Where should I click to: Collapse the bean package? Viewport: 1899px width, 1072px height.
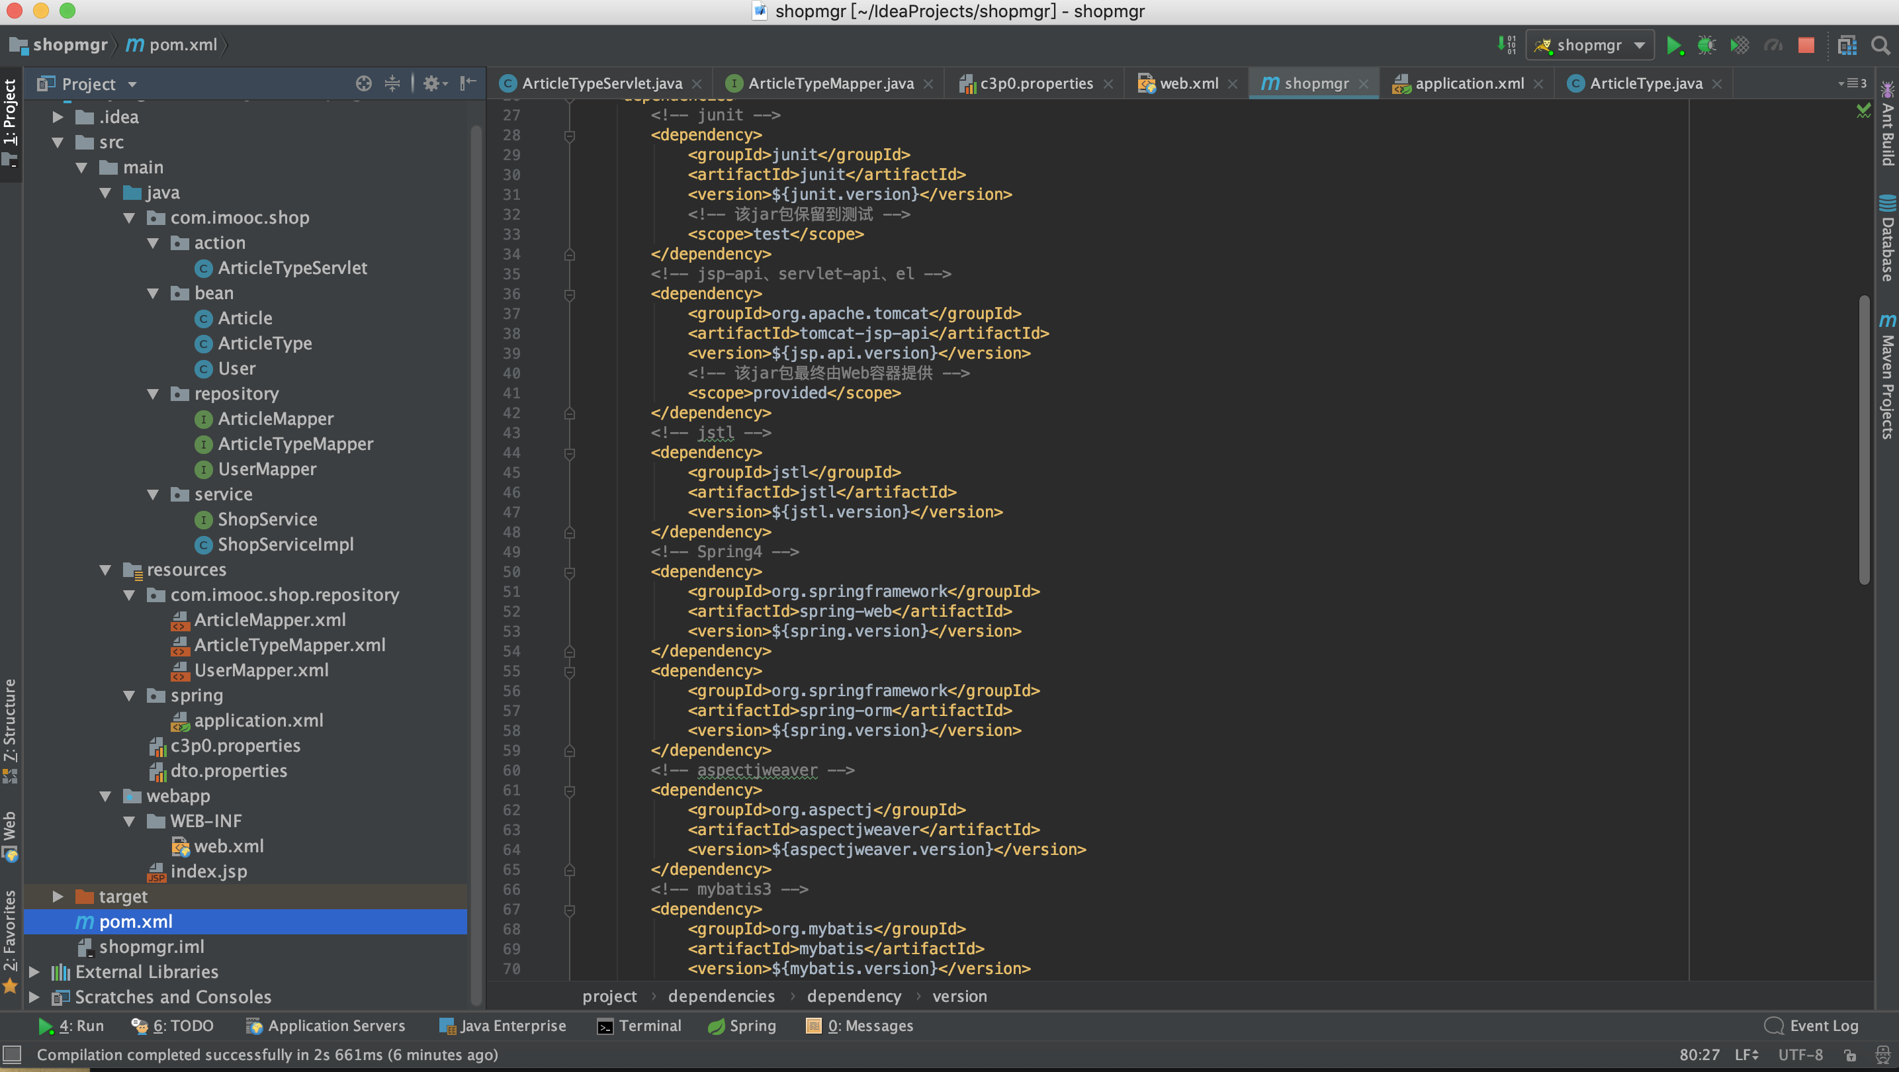tap(153, 293)
